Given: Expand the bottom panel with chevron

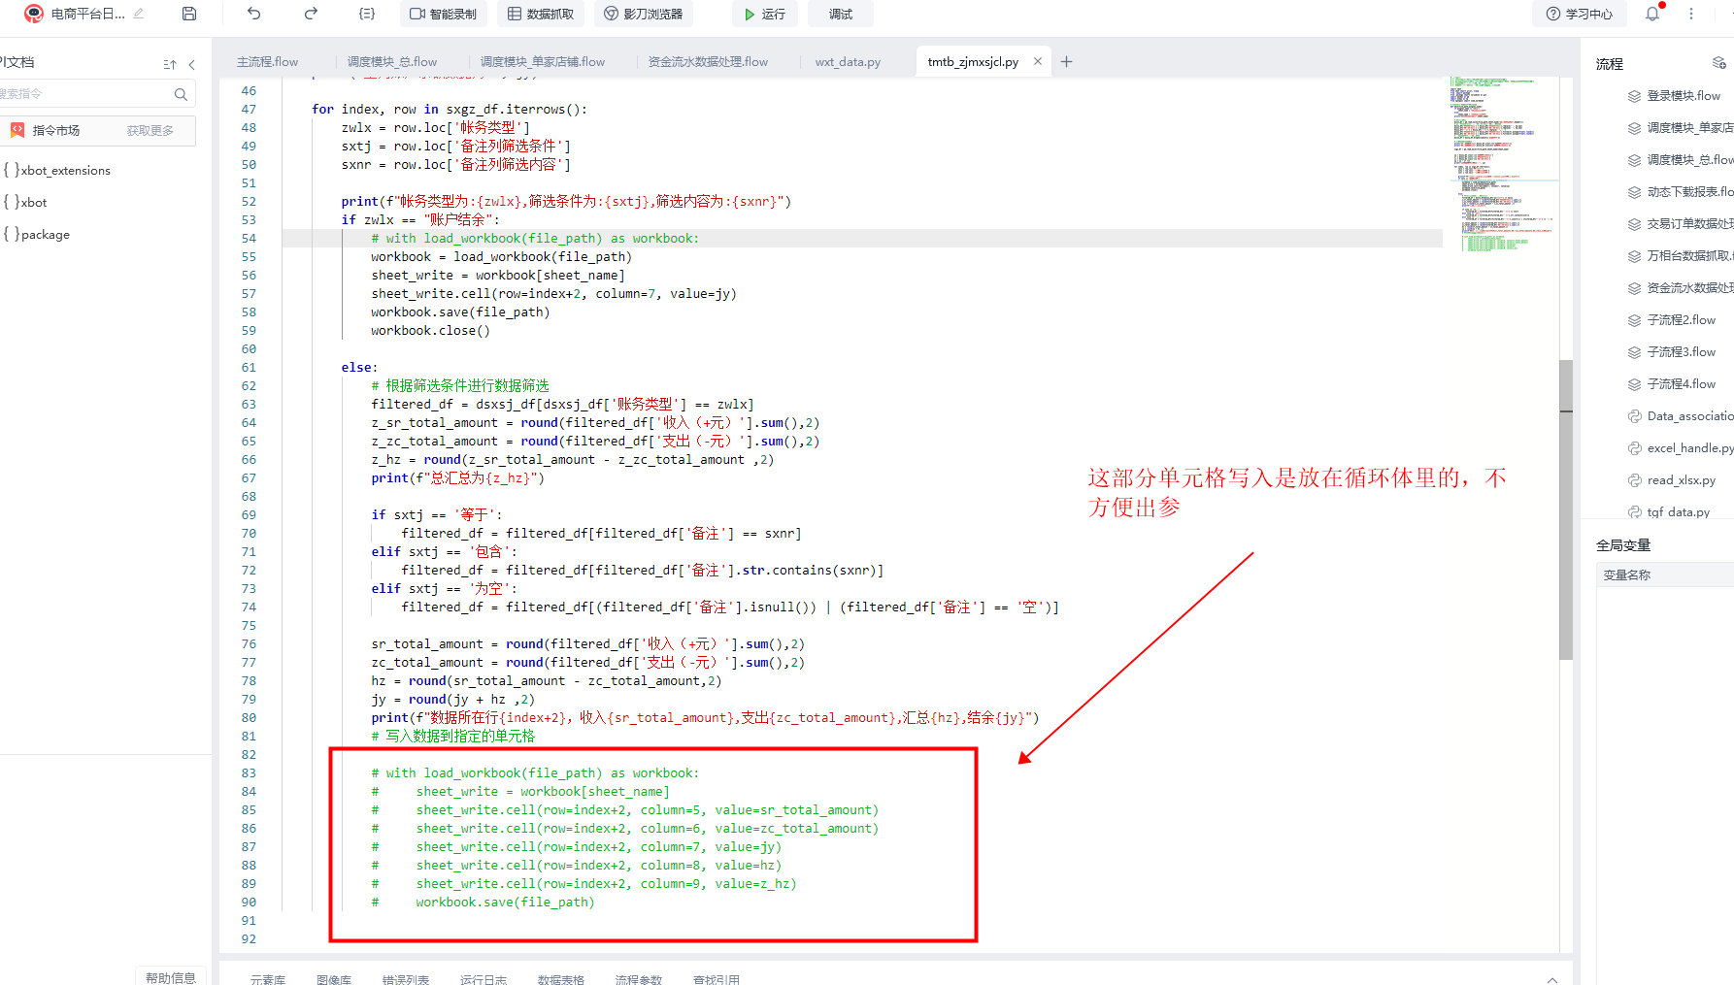Looking at the screenshot, I should point(1552,979).
